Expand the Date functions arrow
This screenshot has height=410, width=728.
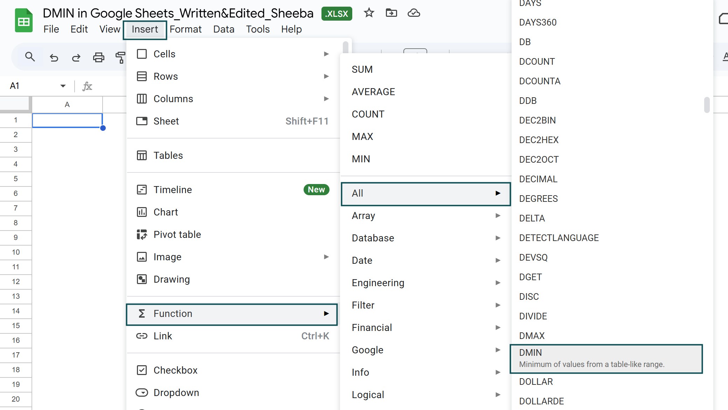point(498,260)
